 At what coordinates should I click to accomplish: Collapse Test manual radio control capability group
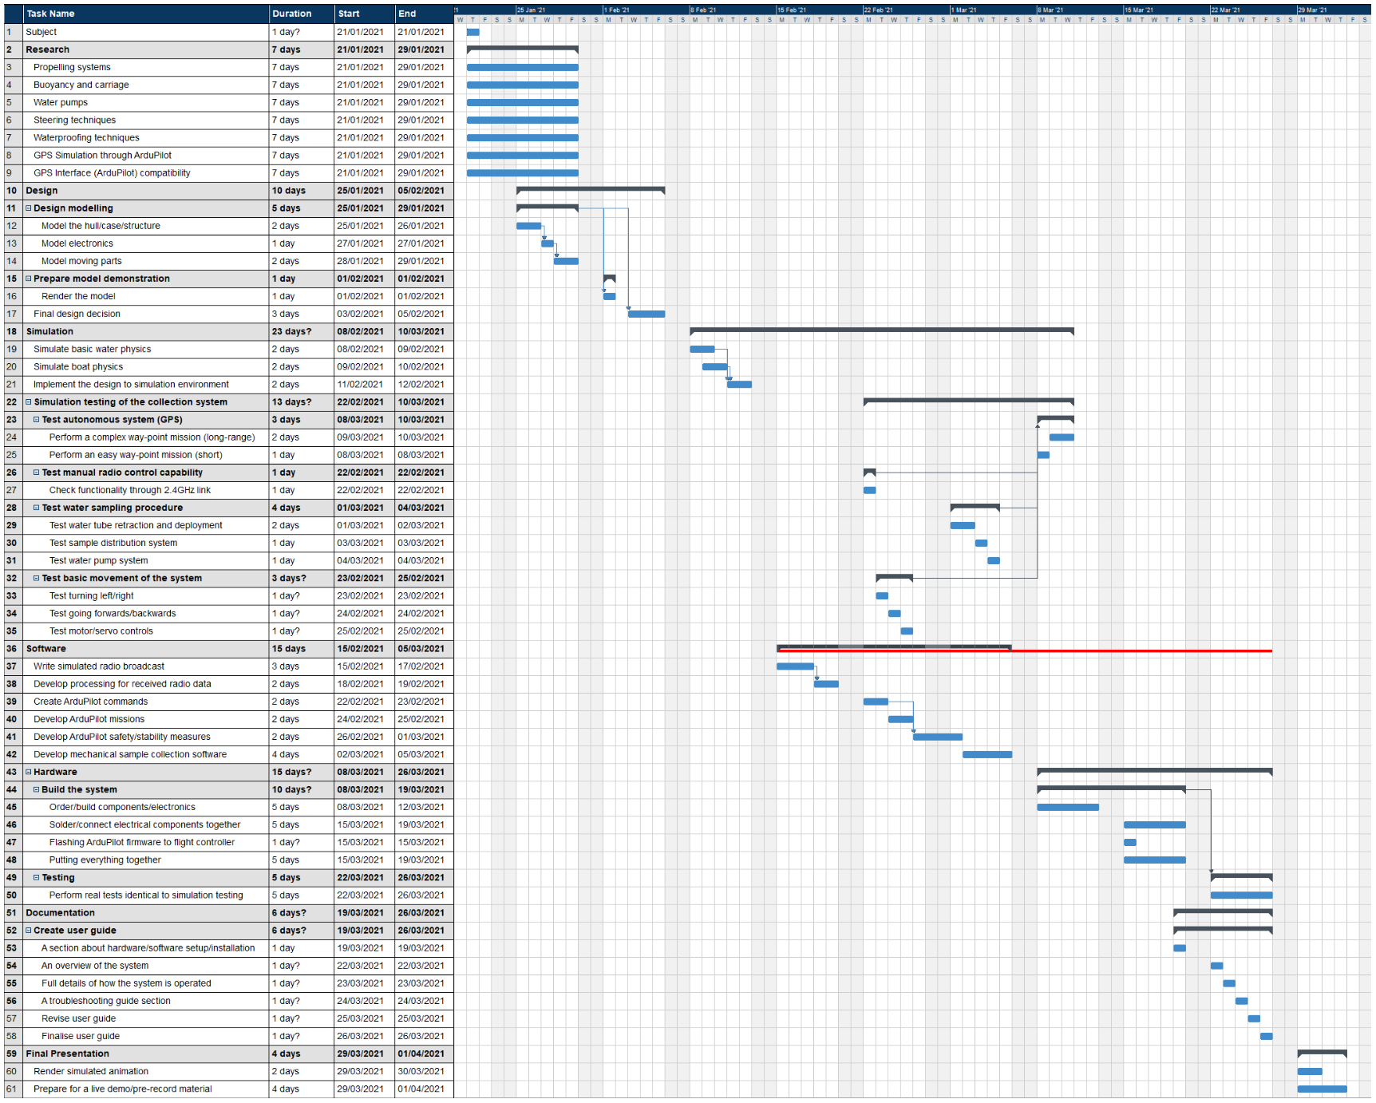37,472
